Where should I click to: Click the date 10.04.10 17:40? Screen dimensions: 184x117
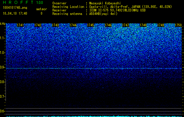pos(15,13)
